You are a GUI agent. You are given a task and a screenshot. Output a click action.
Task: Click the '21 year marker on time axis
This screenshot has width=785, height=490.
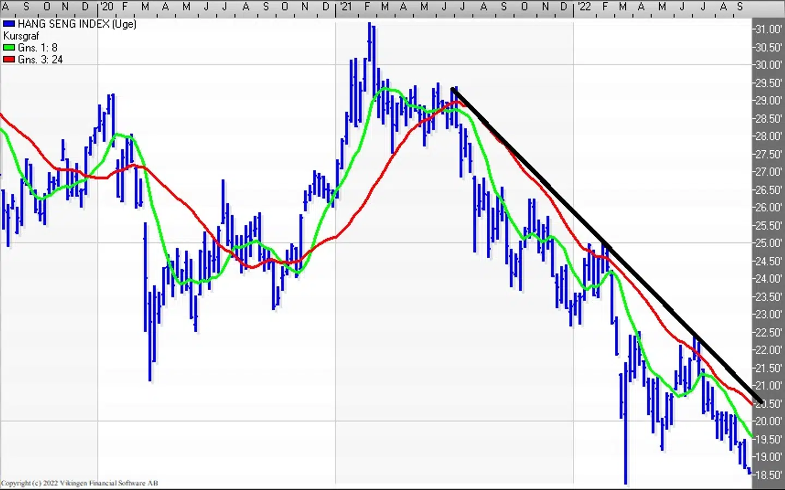[345, 7]
